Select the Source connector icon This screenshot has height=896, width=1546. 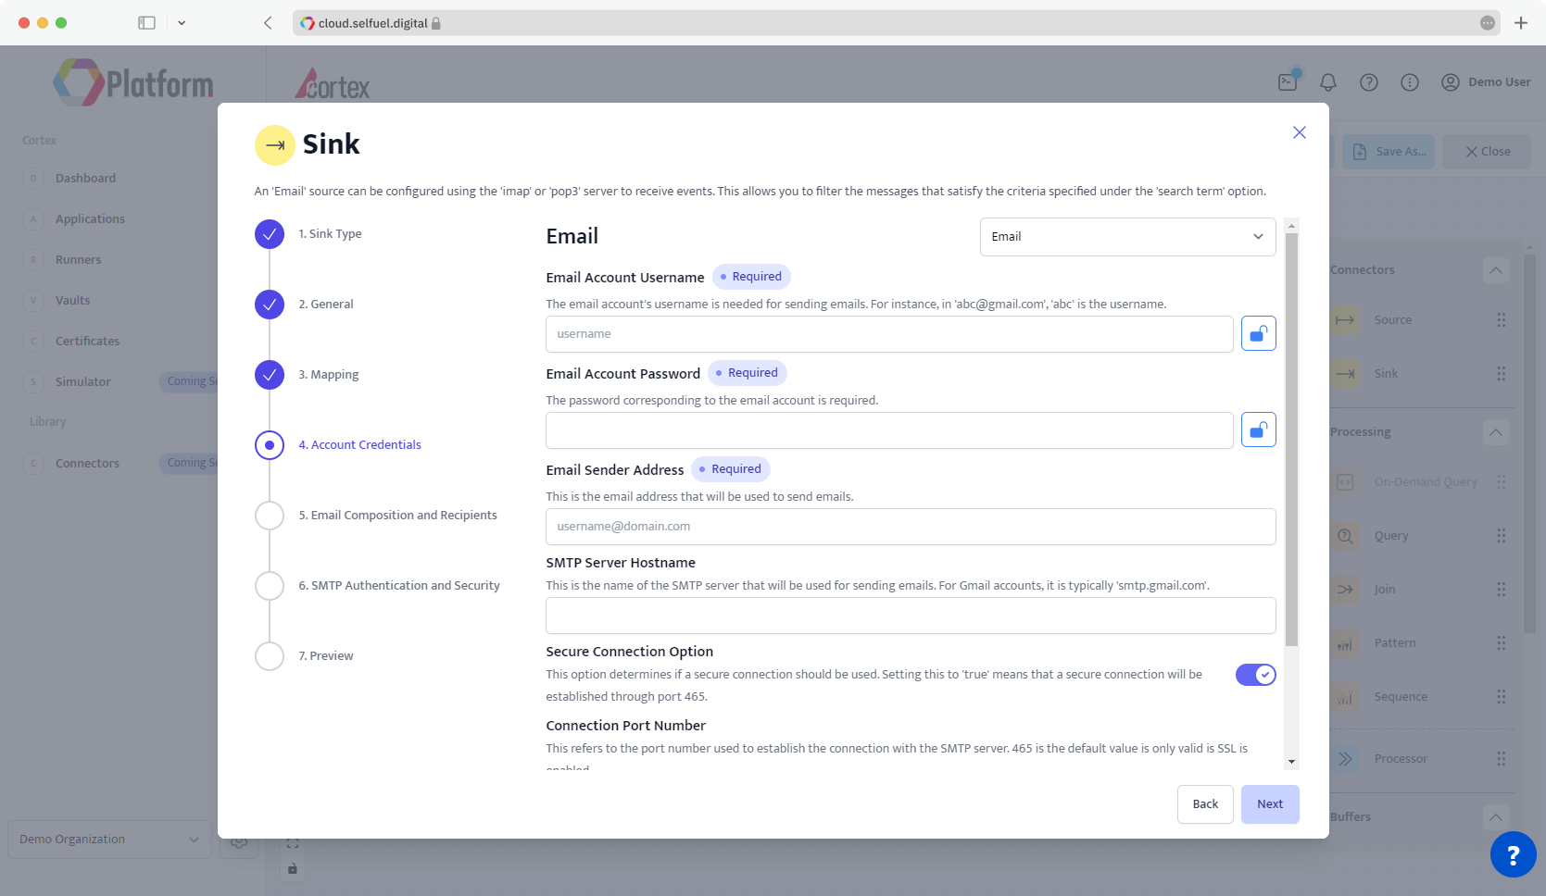[1345, 320]
